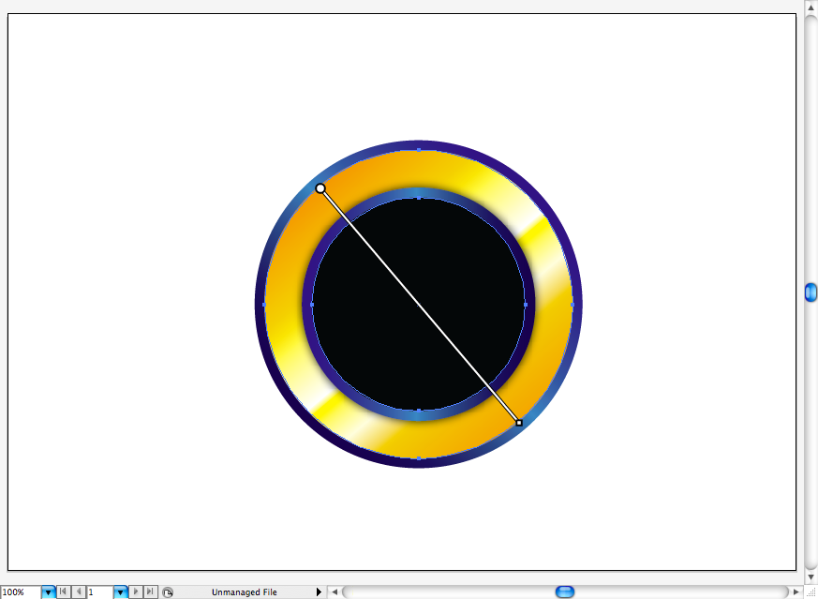Open the status bar options arrow
Viewport: 818px width, 599px height.
click(x=319, y=592)
